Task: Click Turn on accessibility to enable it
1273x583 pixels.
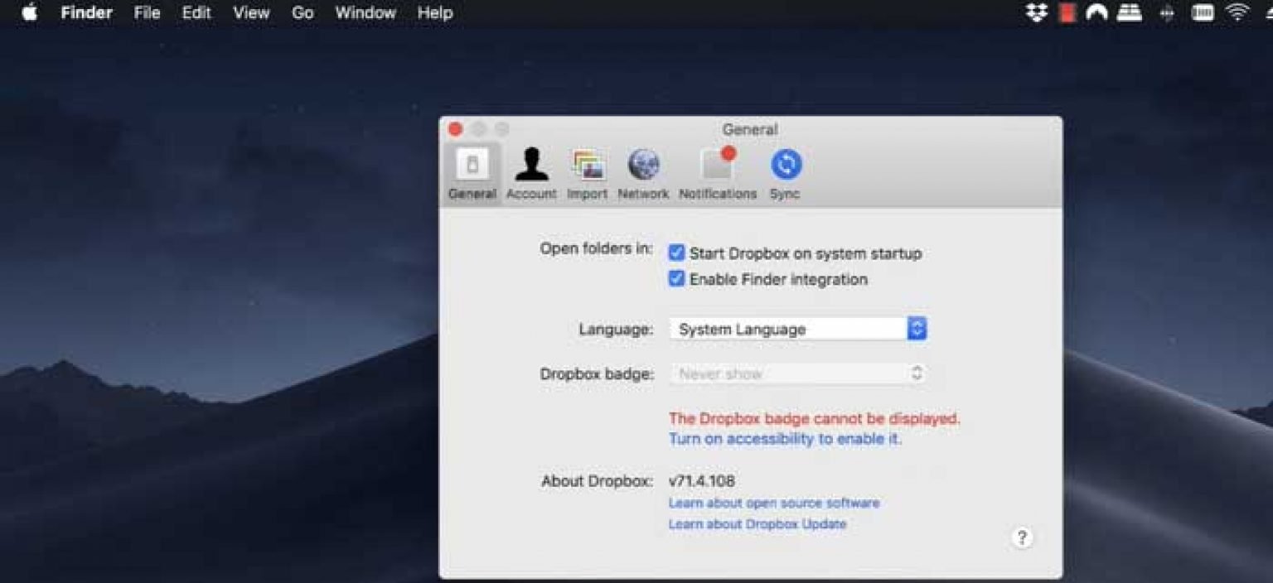Action: 785,439
